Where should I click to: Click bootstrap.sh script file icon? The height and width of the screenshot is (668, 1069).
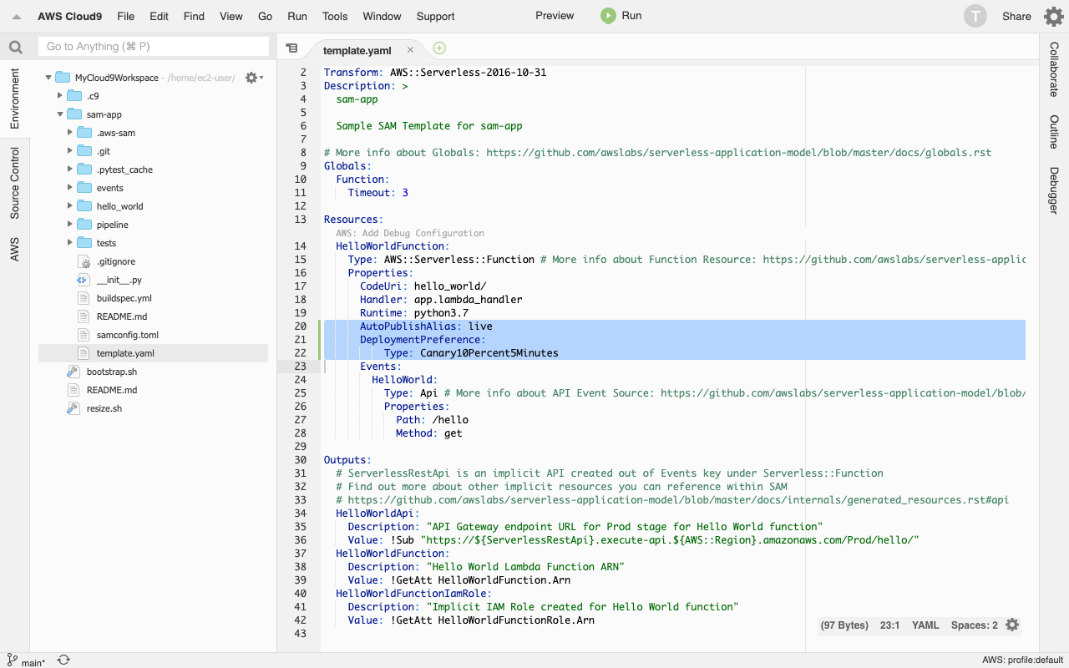(x=73, y=372)
